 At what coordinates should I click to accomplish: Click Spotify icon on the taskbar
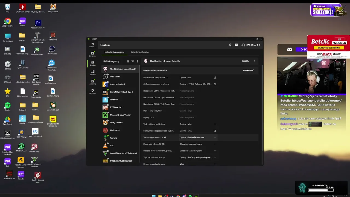pos(190,196)
